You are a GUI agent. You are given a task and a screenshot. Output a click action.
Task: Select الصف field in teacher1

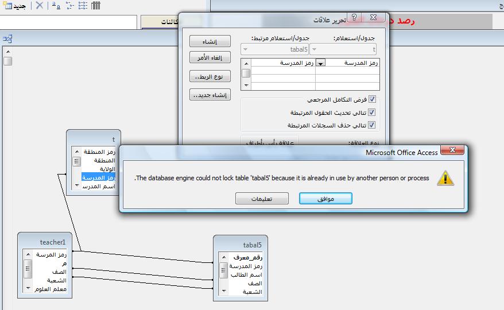[x=59, y=272]
